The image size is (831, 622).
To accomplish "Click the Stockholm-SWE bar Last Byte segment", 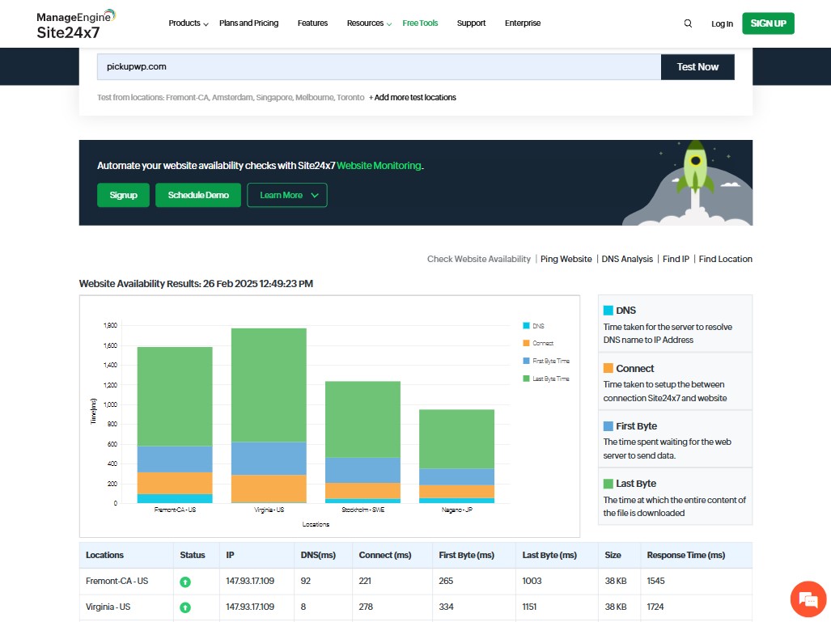I will [363, 420].
